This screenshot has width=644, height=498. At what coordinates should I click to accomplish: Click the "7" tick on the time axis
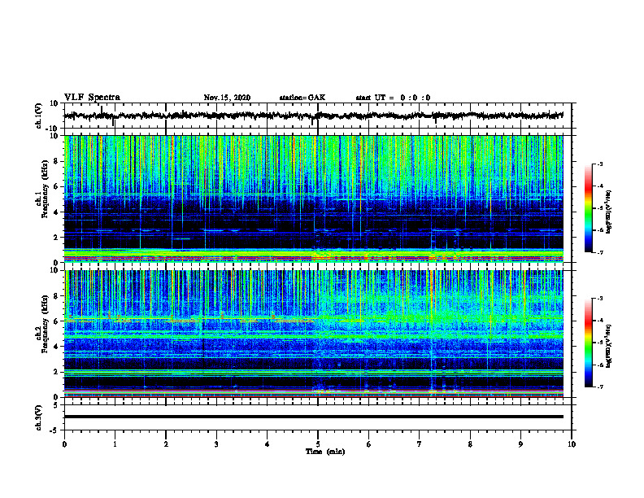(x=420, y=444)
